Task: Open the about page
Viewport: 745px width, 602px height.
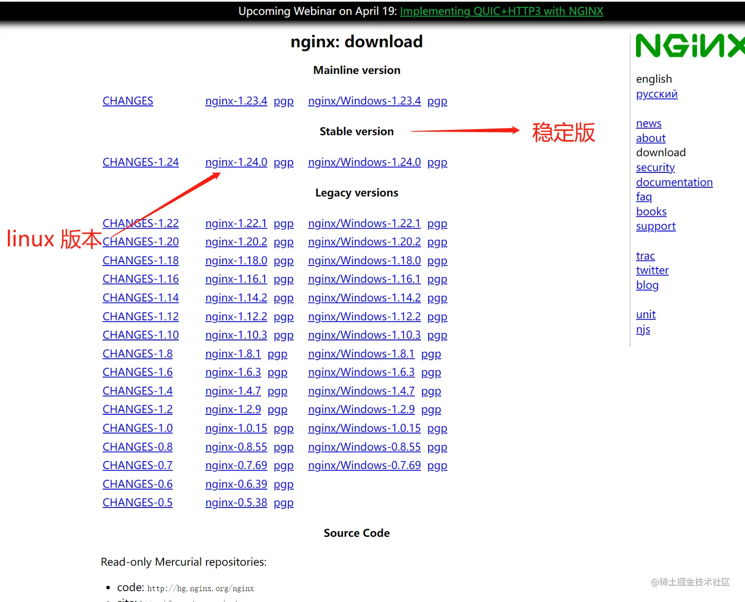Action: tap(650, 138)
